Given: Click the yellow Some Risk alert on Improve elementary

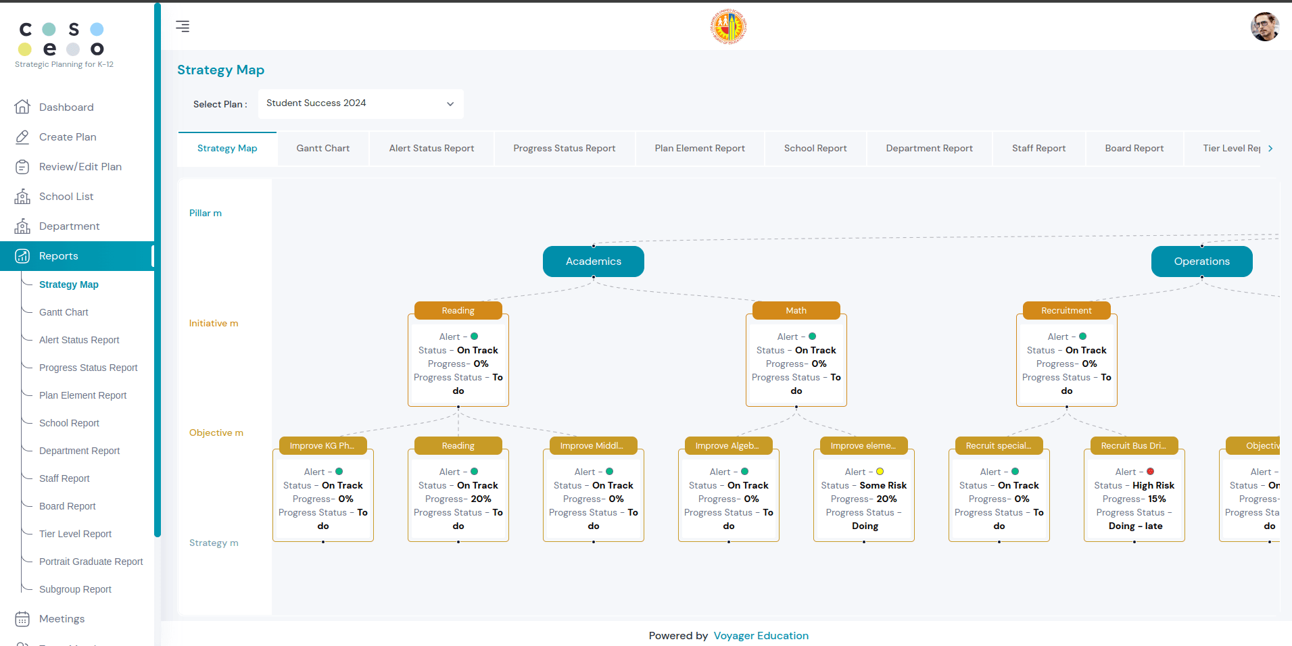Looking at the screenshot, I should (880, 471).
